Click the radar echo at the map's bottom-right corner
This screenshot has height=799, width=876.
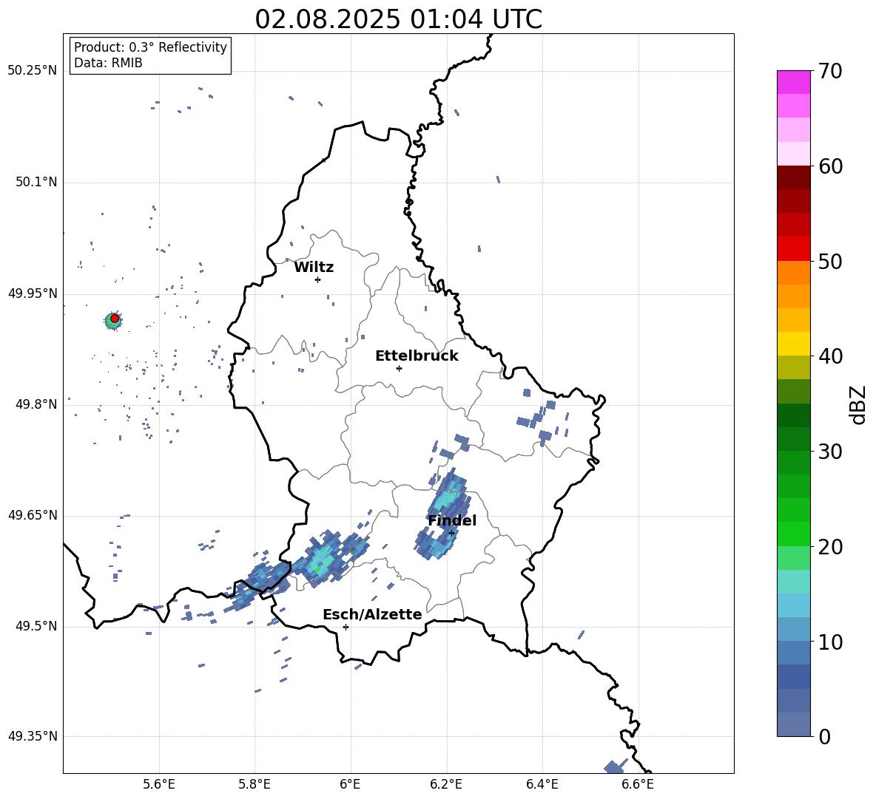(614, 766)
